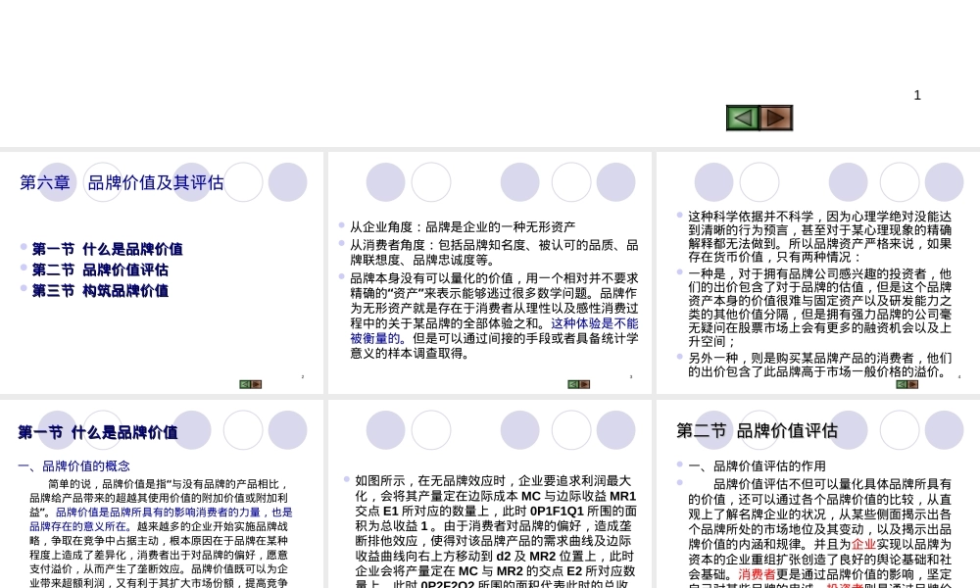Select the slide titled 第六章 品牌价值及其评估

(162, 272)
